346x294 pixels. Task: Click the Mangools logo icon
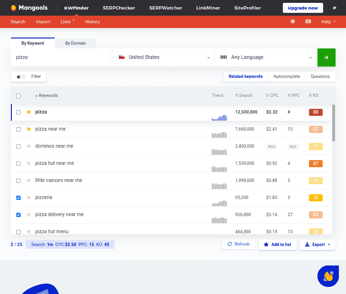pos(13,8)
